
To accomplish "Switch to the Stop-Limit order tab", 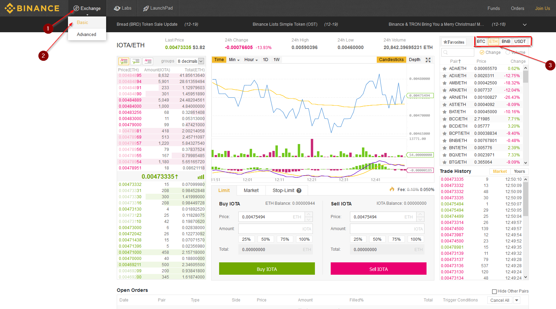I will [x=287, y=190].
